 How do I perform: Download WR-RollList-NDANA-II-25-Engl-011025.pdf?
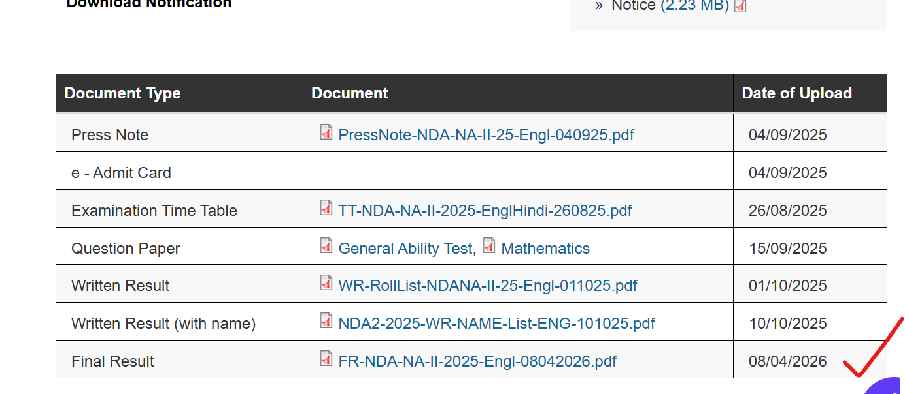[488, 285]
